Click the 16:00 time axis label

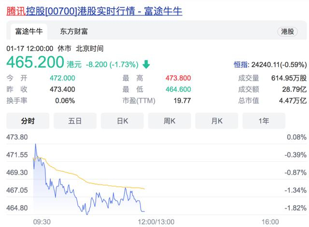pos(270,222)
